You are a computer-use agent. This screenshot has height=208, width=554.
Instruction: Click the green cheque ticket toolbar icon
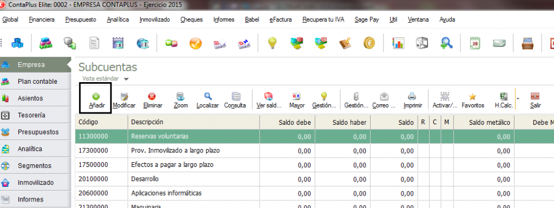tap(498, 43)
